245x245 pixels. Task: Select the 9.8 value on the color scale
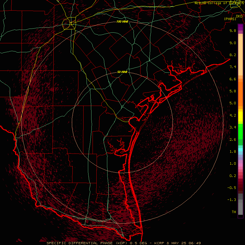coord(233,30)
